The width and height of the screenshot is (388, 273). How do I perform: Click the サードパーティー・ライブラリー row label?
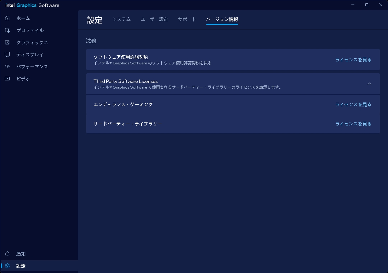pos(128,124)
